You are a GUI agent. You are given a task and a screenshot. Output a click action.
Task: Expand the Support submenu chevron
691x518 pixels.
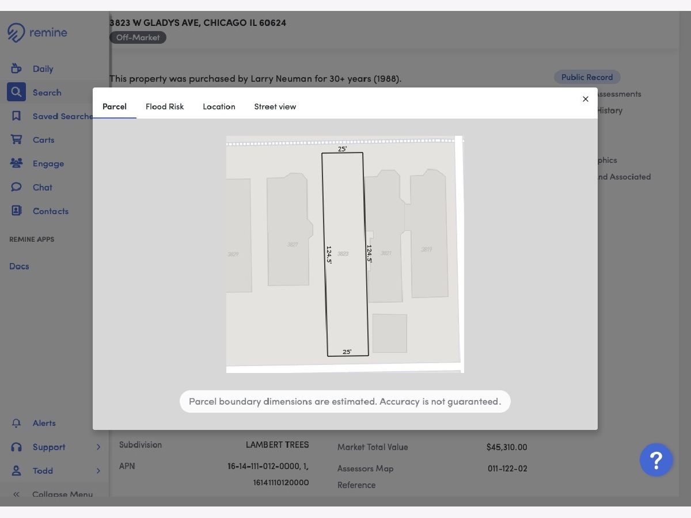[98, 447]
